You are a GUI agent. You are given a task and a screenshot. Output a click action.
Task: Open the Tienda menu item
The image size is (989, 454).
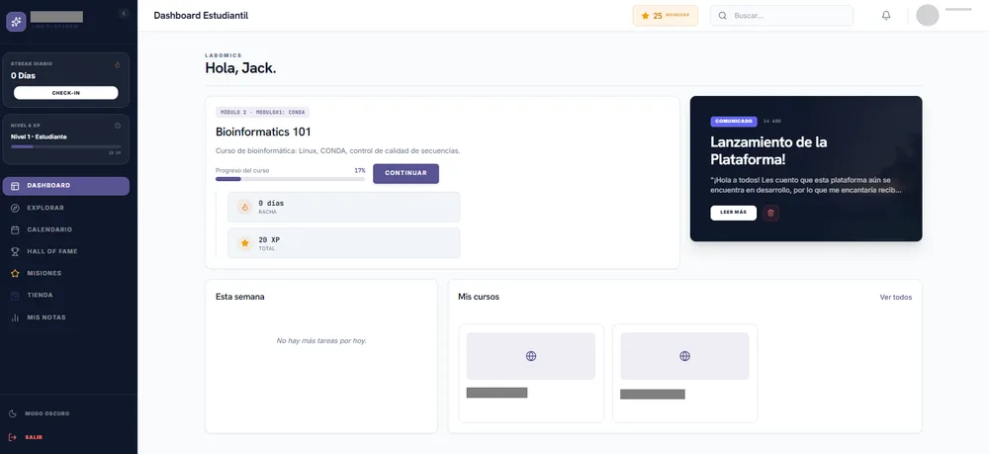(65, 295)
